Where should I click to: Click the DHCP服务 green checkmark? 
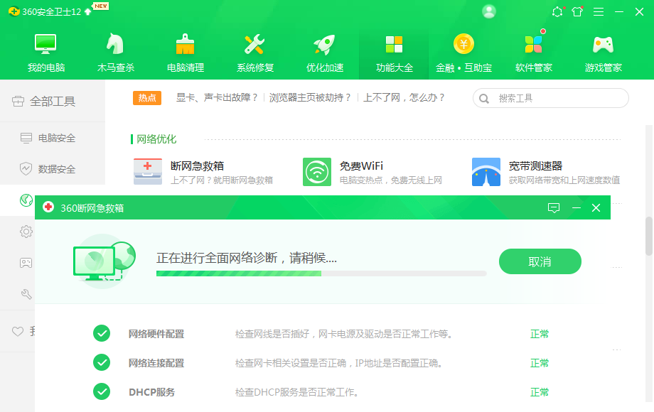pos(102,391)
